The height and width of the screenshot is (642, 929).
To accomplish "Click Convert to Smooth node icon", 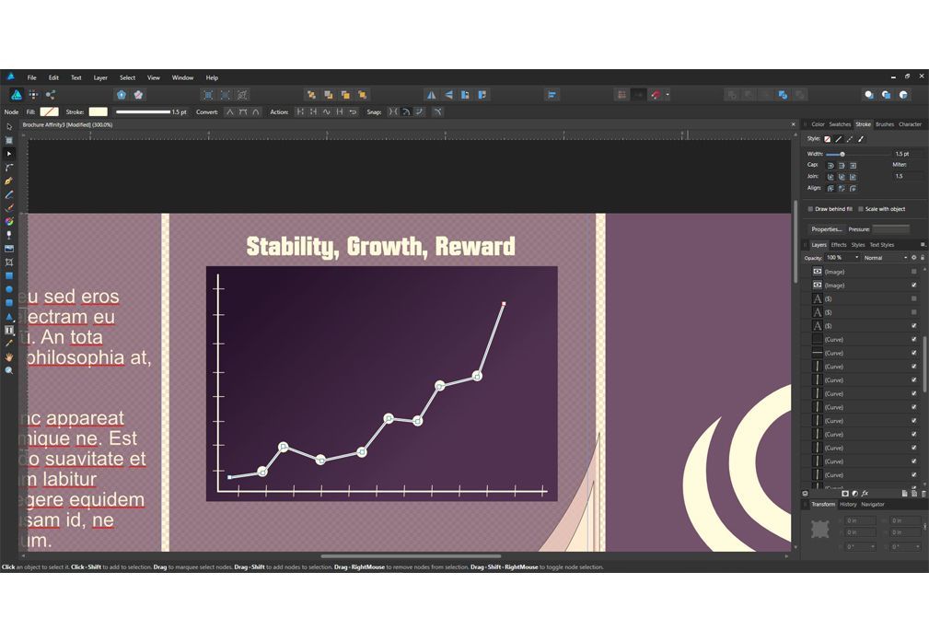I will (x=243, y=112).
